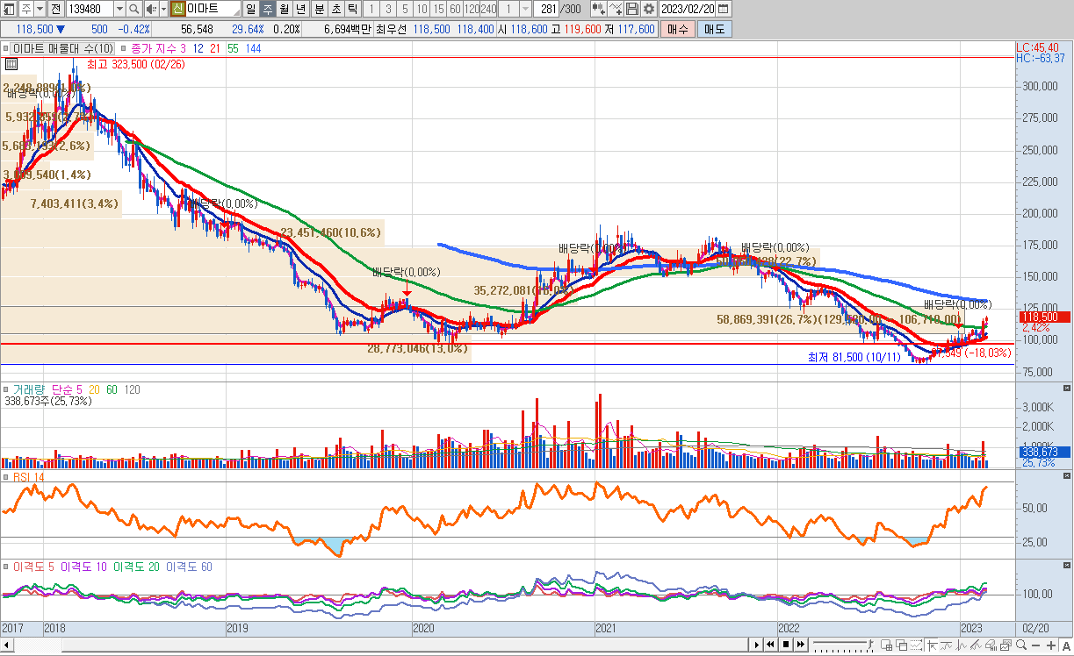Switch to minute (분) chart period
The height and width of the screenshot is (656, 1074).
click(x=319, y=9)
